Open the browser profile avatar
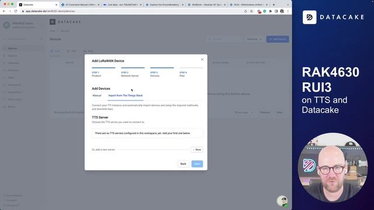374x210 pixels. coord(282,11)
